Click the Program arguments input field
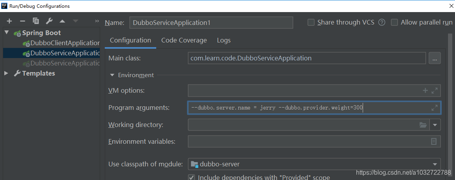Viewport: 455px width, 180px height. coord(314,108)
